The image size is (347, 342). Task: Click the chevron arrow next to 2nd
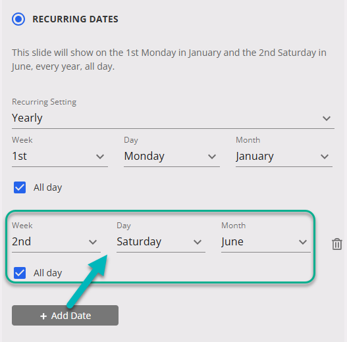pyautogui.click(x=93, y=242)
